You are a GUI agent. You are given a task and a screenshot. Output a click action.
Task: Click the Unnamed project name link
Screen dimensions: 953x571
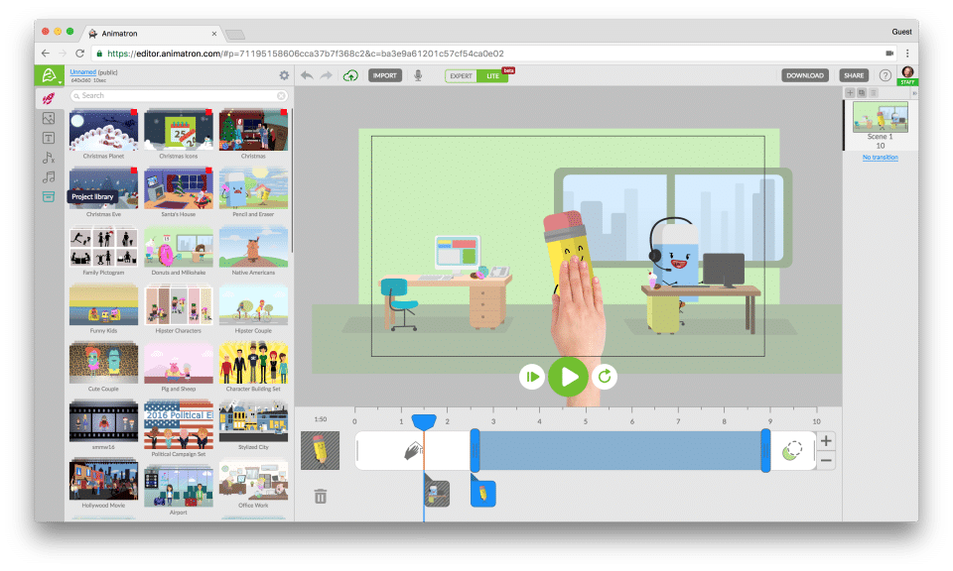pyautogui.click(x=82, y=72)
